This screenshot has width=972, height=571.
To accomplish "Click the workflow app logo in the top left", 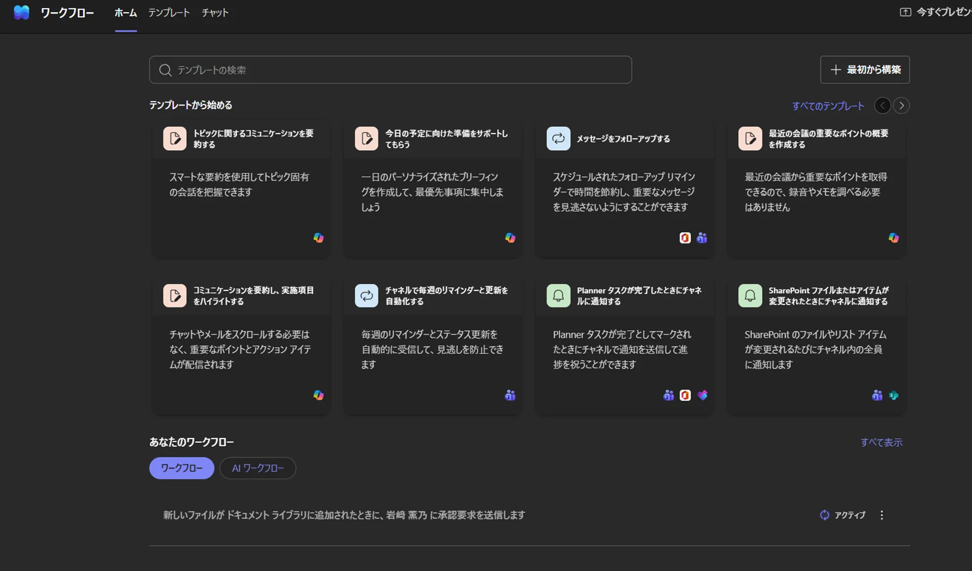I will click(x=21, y=12).
